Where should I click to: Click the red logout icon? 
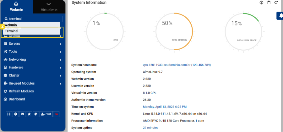point(56,114)
